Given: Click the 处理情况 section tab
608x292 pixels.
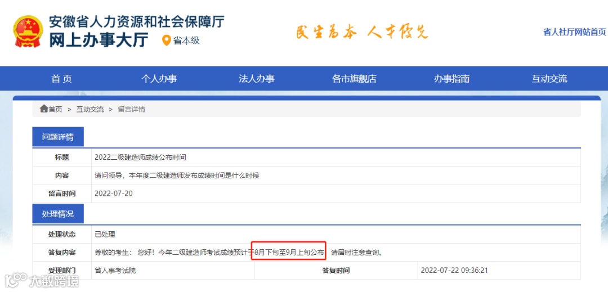Looking at the screenshot, I should click(58, 214).
